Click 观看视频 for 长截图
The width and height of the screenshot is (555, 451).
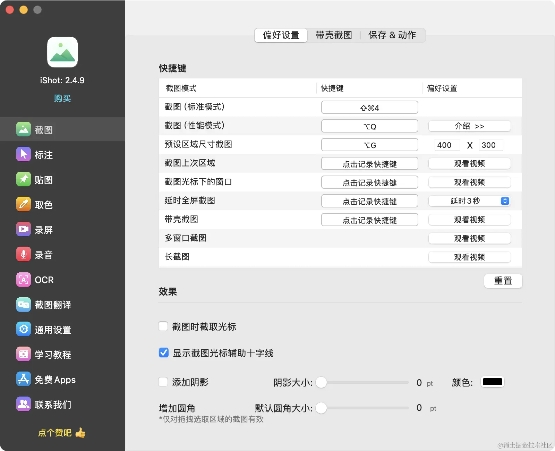point(470,257)
